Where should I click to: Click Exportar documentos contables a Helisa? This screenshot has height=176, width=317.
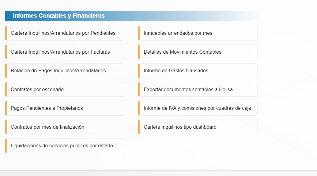[x=189, y=89]
